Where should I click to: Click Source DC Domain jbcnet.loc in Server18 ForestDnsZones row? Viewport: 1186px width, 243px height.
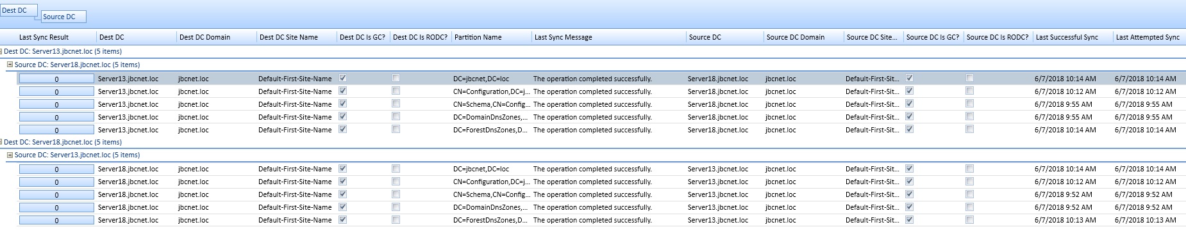(x=781, y=220)
